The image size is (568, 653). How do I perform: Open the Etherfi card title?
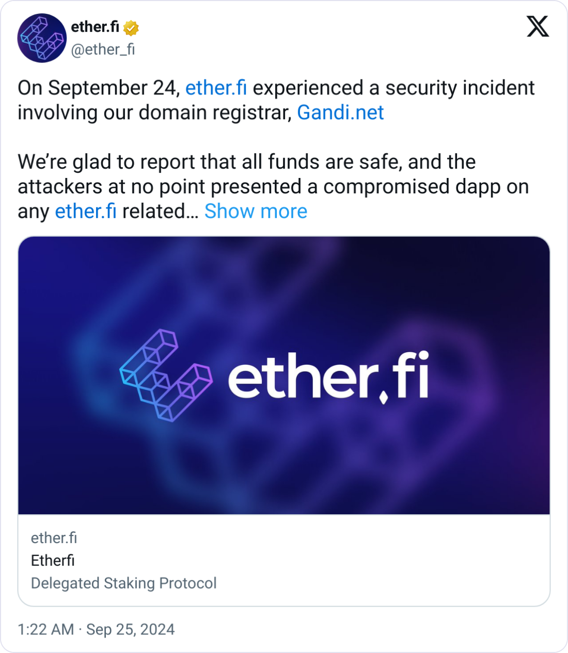click(x=53, y=560)
